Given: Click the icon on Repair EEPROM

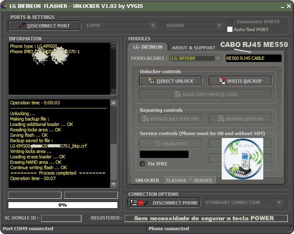Looking at the screenshot, I should pos(221,118).
